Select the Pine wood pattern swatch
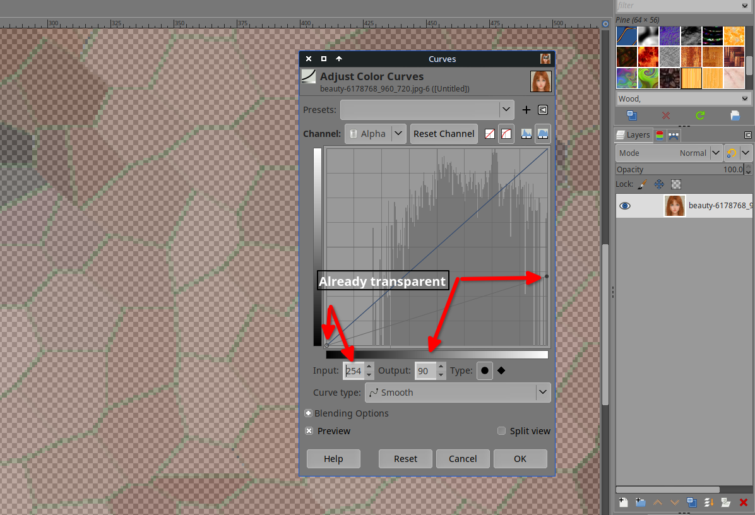The height and width of the screenshot is (515, 755). click(691, 78)
